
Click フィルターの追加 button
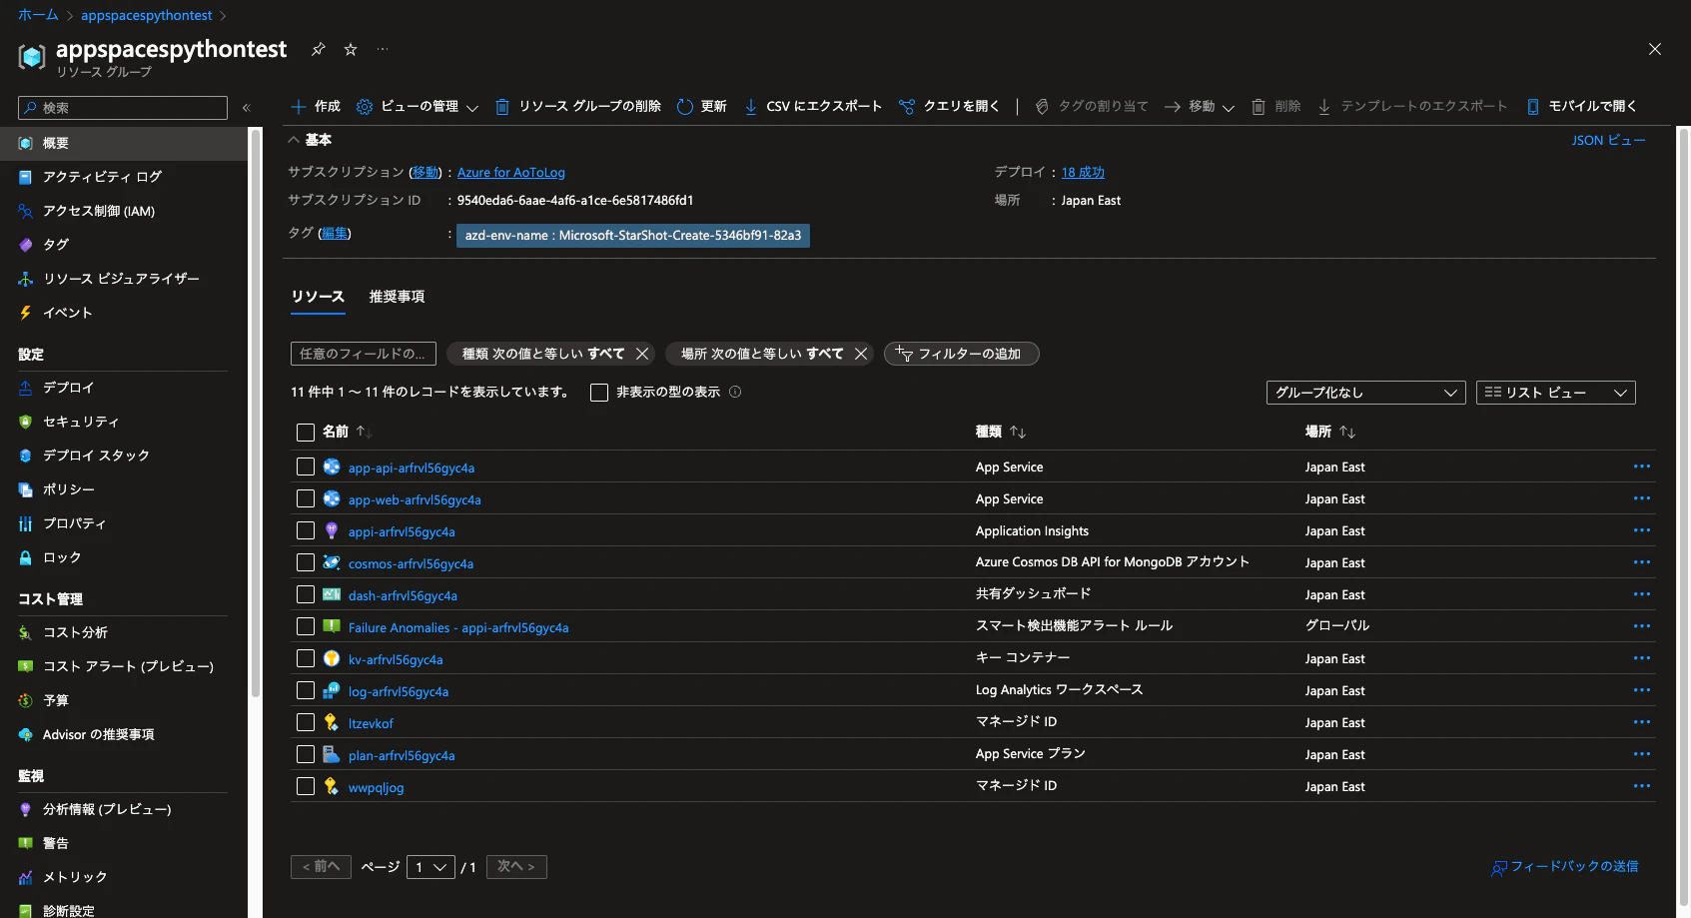click(x=961, y=354)
